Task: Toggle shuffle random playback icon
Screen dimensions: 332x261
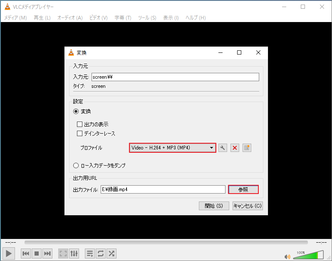Action: (x=111, y=254)
